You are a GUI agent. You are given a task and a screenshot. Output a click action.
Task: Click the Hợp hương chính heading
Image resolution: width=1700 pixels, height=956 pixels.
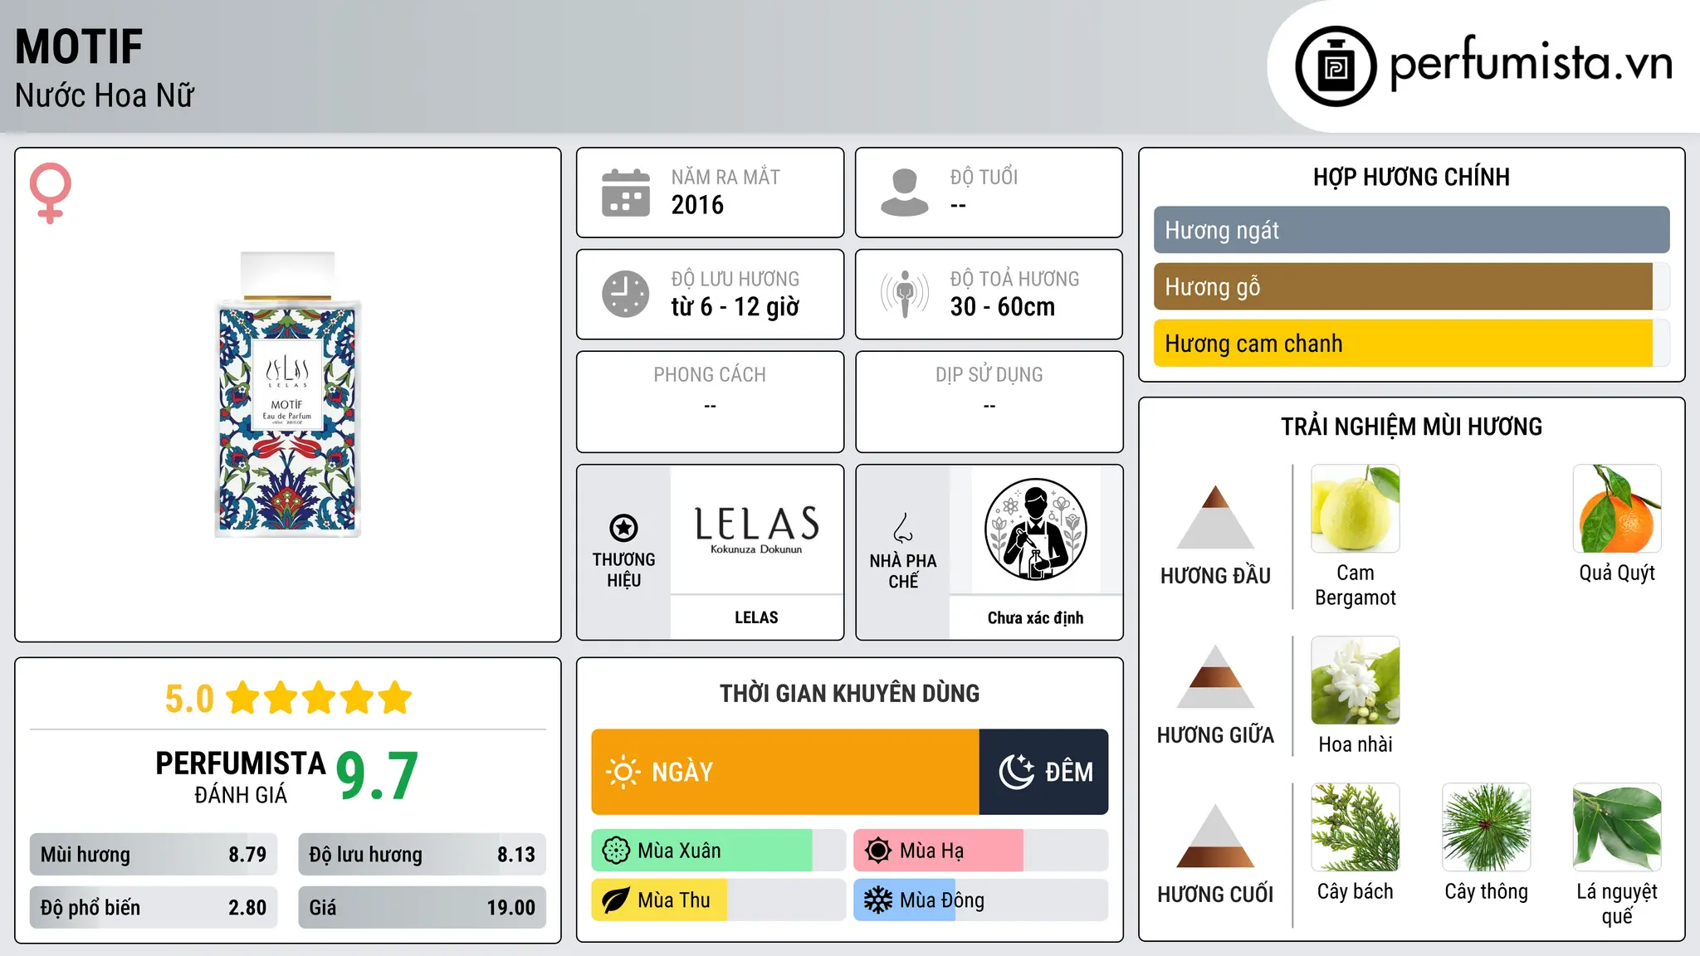[1411, 177]
